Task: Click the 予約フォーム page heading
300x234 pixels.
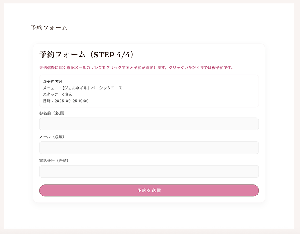Action: pyautogui.click(x=48, y=27)
